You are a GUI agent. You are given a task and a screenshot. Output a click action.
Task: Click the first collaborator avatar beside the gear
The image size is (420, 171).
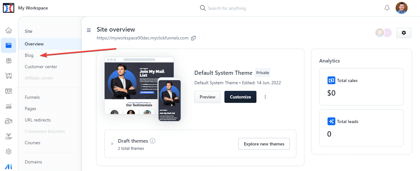coord(379,33)
